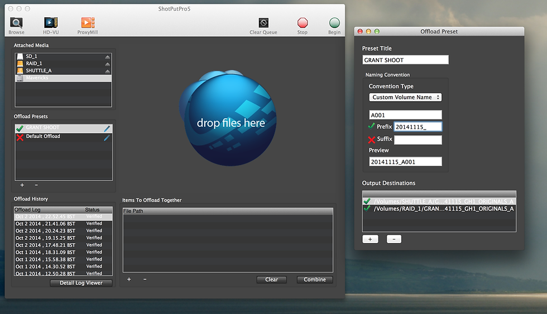The width and height of the screenshot is (547, 314).
Task: Click the File Path column header
Action: click(x=228, y=211)
